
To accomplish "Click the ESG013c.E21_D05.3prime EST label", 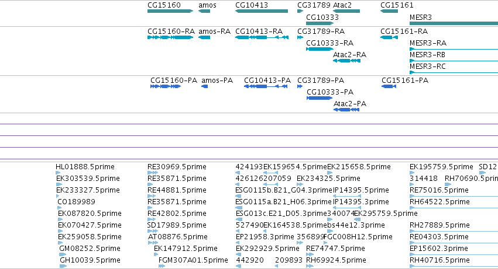I will (281, 214).
